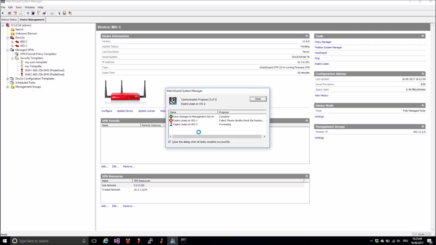Open Visual Studio from the taskbar
The height and width of the screenshot is (245, 436).
(117, 241)
